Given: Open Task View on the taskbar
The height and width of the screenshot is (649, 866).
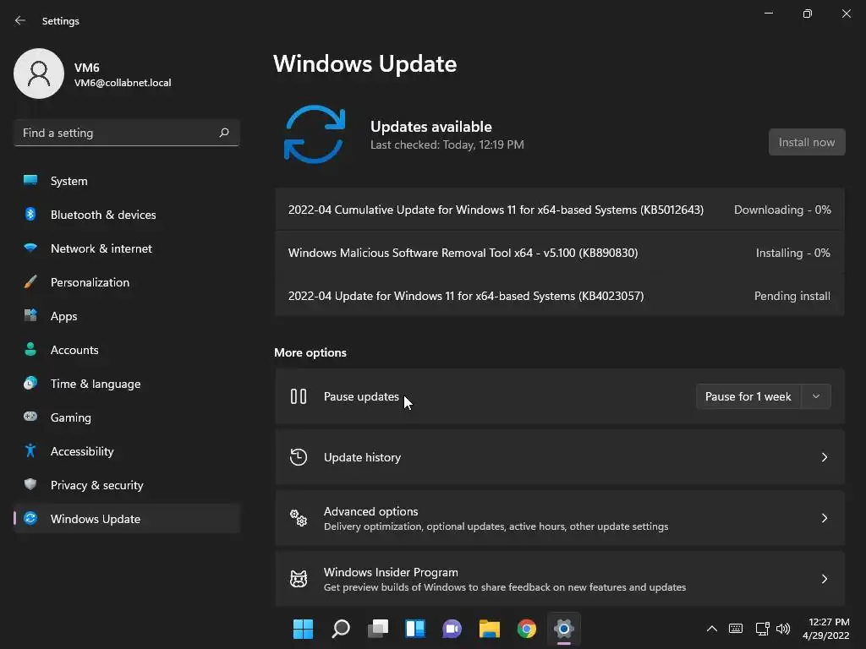Looking at the screenshot, I should point(378,629).
